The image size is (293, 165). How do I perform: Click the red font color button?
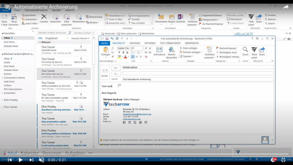click(x=125, y=57)
